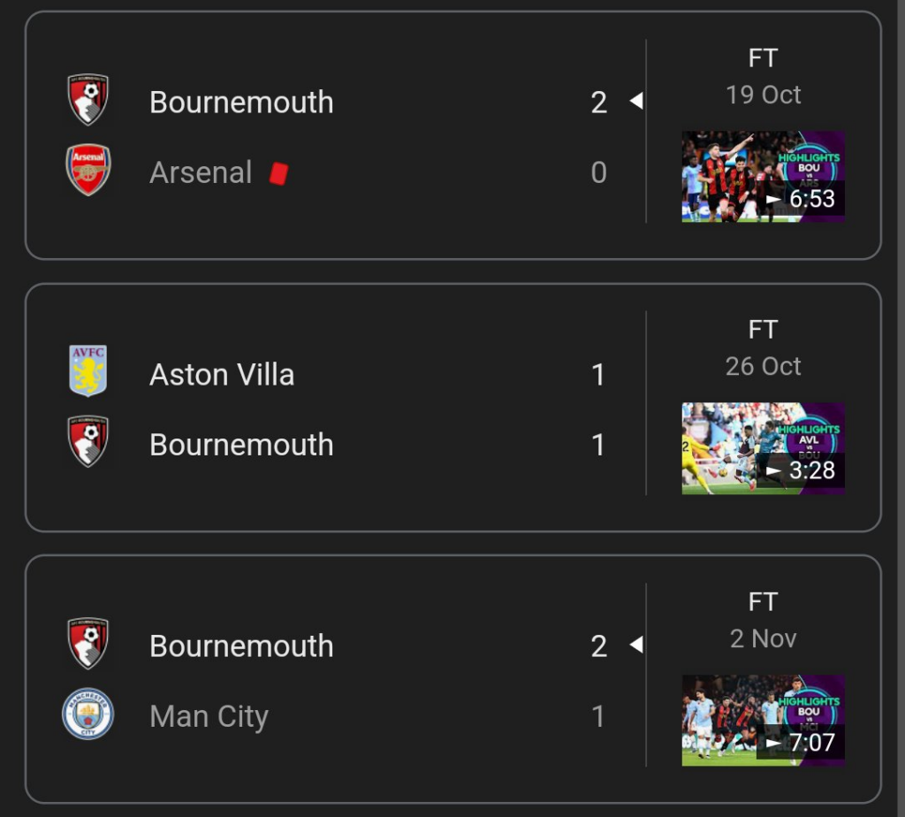Screen dimensions: 905x817
Task: Click the 19 Oct match date
Action: [x=763, y=95]
